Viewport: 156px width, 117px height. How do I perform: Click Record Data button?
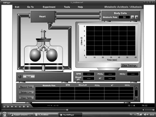[x=26, y=87]
